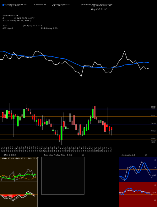Click the tallest green candlestick near 31 Jan
This screenshot has width=157, height=207.
point(93,113)
